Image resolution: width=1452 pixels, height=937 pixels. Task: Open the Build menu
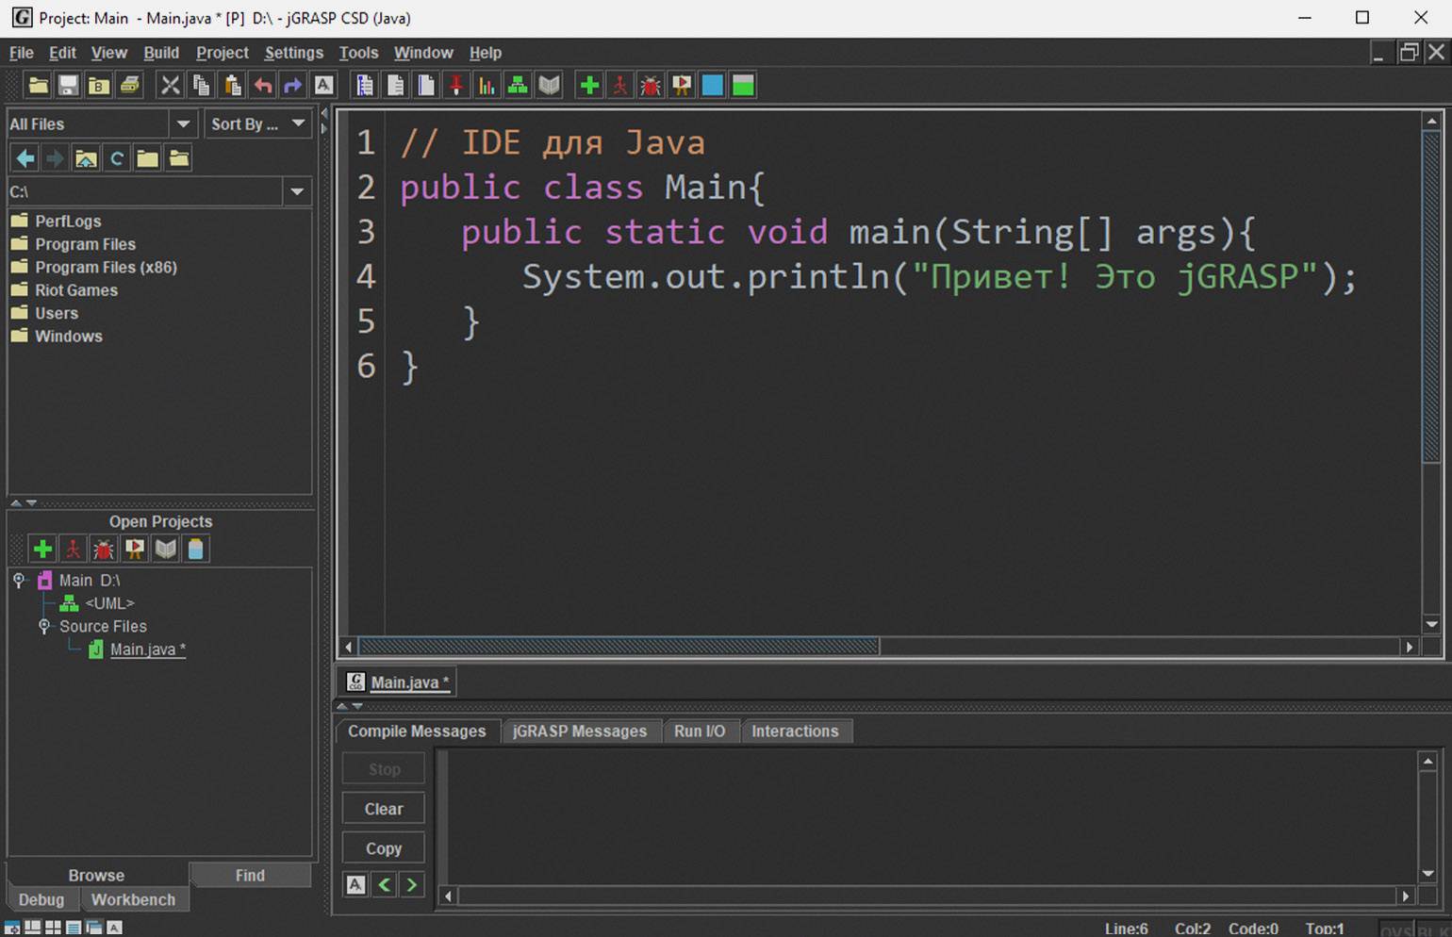click(x=161, y=53)
